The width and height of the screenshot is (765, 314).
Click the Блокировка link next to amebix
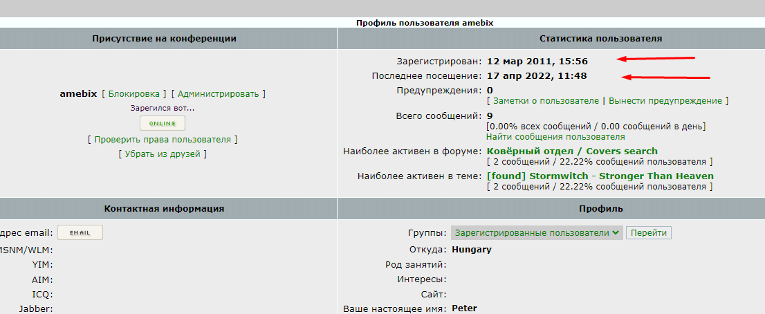point(133,93)
